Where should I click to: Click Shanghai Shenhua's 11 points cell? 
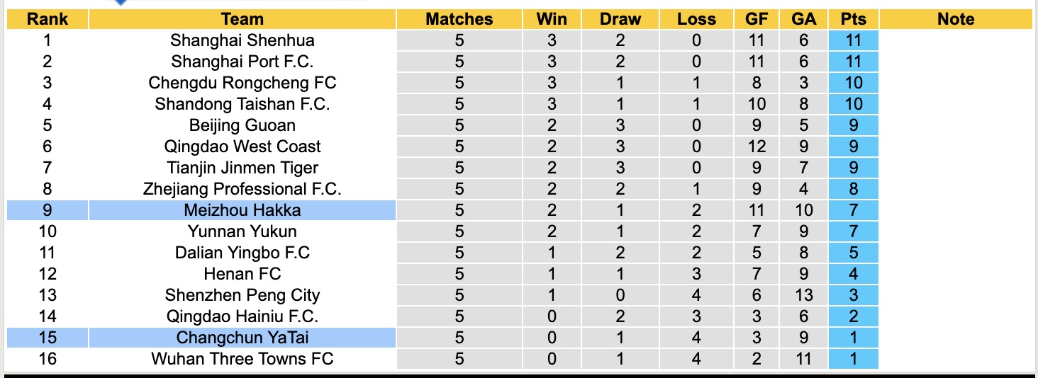pos(853,40)
